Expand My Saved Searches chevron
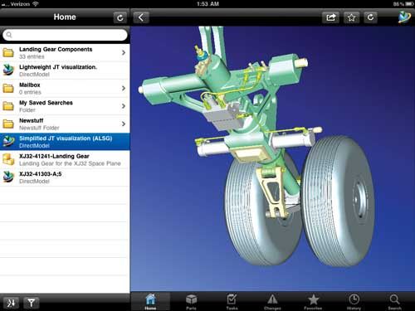 pyautogui.click(x=124, y=106)
